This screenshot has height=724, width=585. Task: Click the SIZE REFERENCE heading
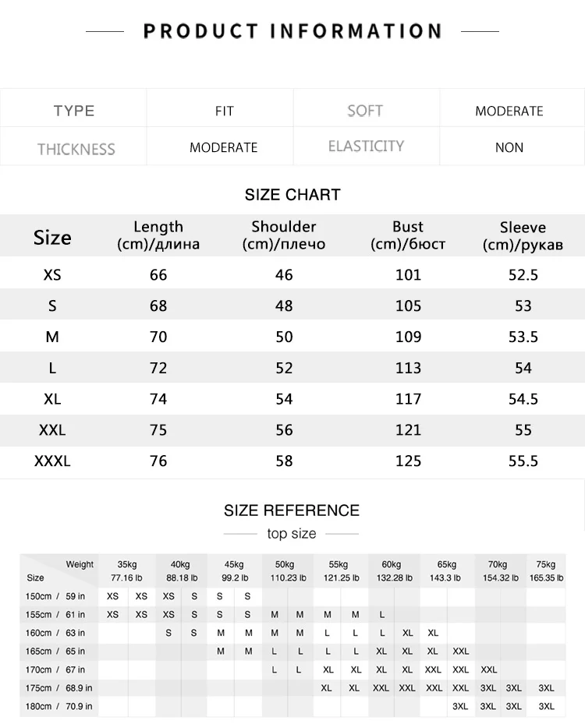click(292, 510)
